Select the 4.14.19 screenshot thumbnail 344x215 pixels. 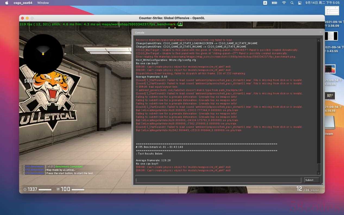point(330,96)
